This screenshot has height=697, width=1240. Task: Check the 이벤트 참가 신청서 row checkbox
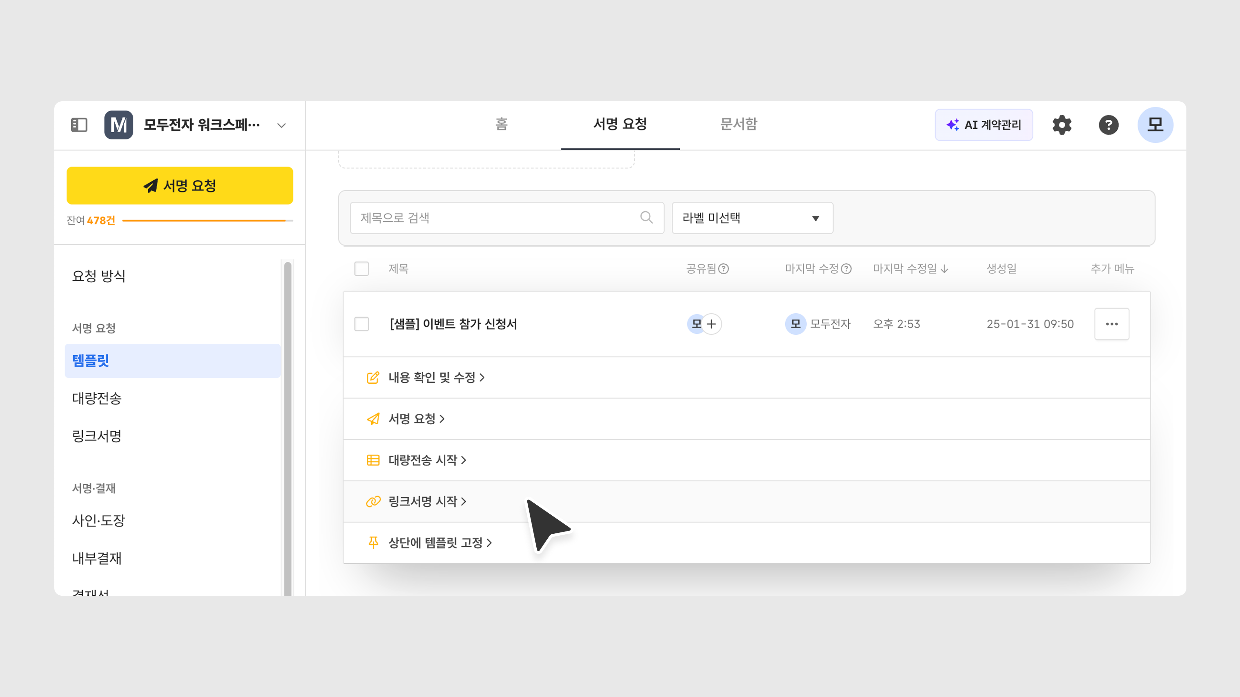362,324
